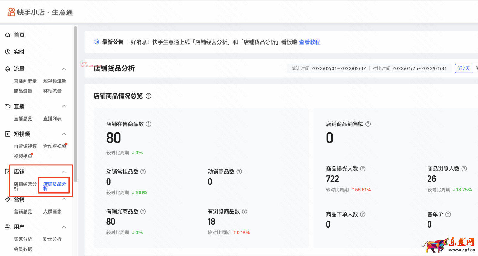
Task: Open 短视频流量 submenu item
Action: 55,81
